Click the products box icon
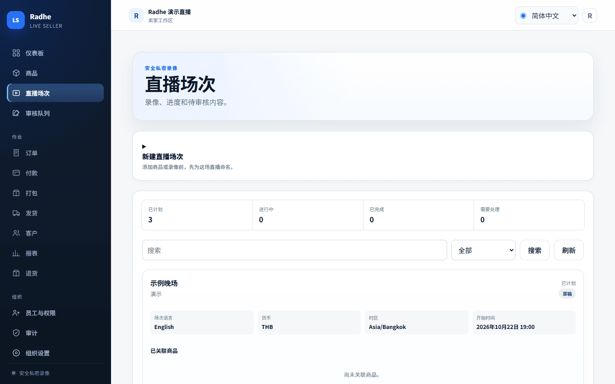Image resolution: width=615 pixels, height=384 pixels. click(16, 73)
